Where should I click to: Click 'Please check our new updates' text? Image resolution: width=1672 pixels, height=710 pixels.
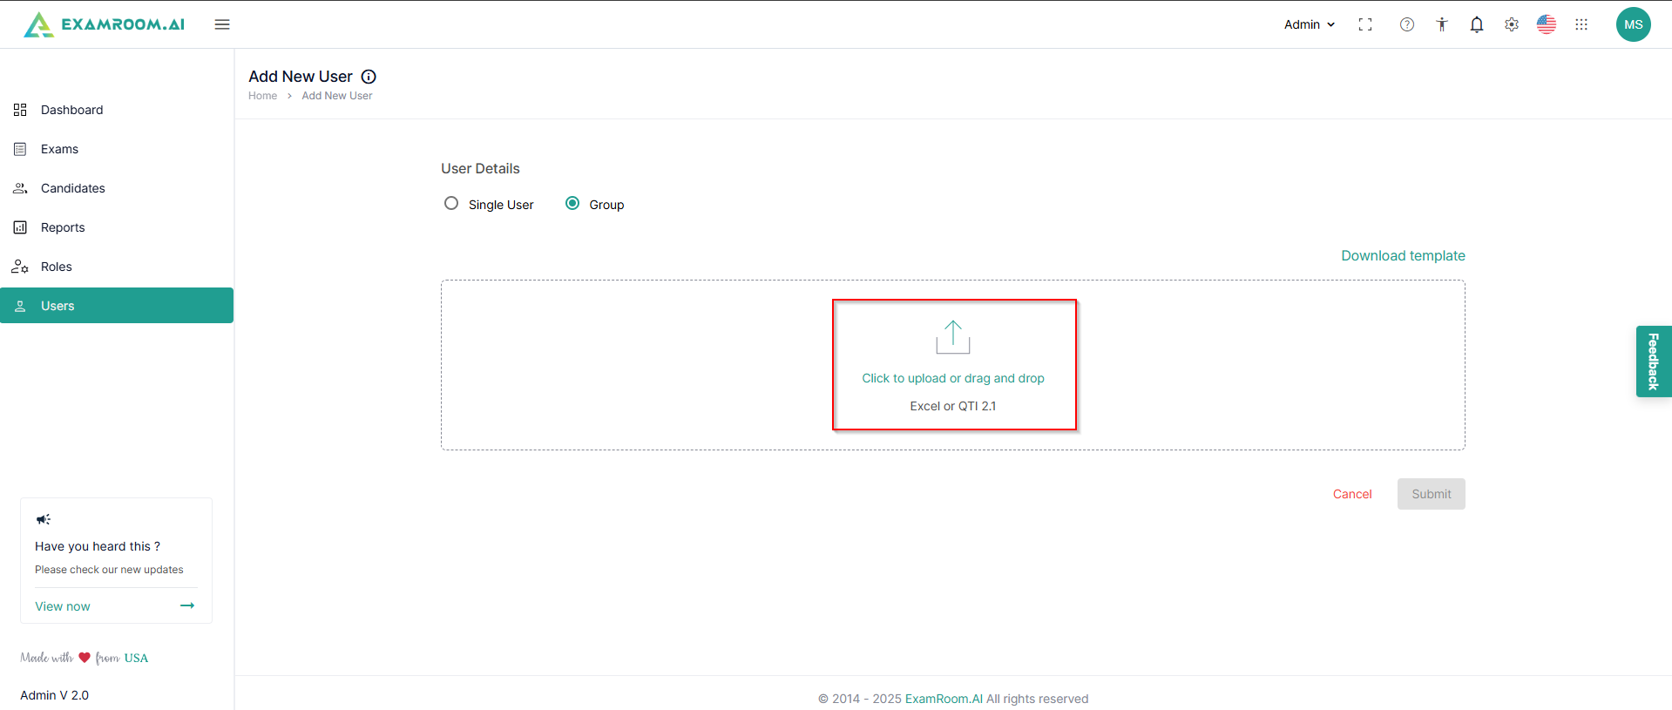coord(109,570)
